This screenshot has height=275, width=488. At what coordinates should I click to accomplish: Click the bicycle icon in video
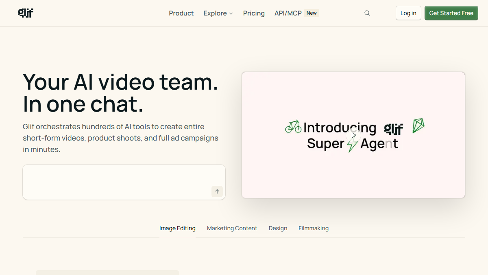[x=293, y=127]
